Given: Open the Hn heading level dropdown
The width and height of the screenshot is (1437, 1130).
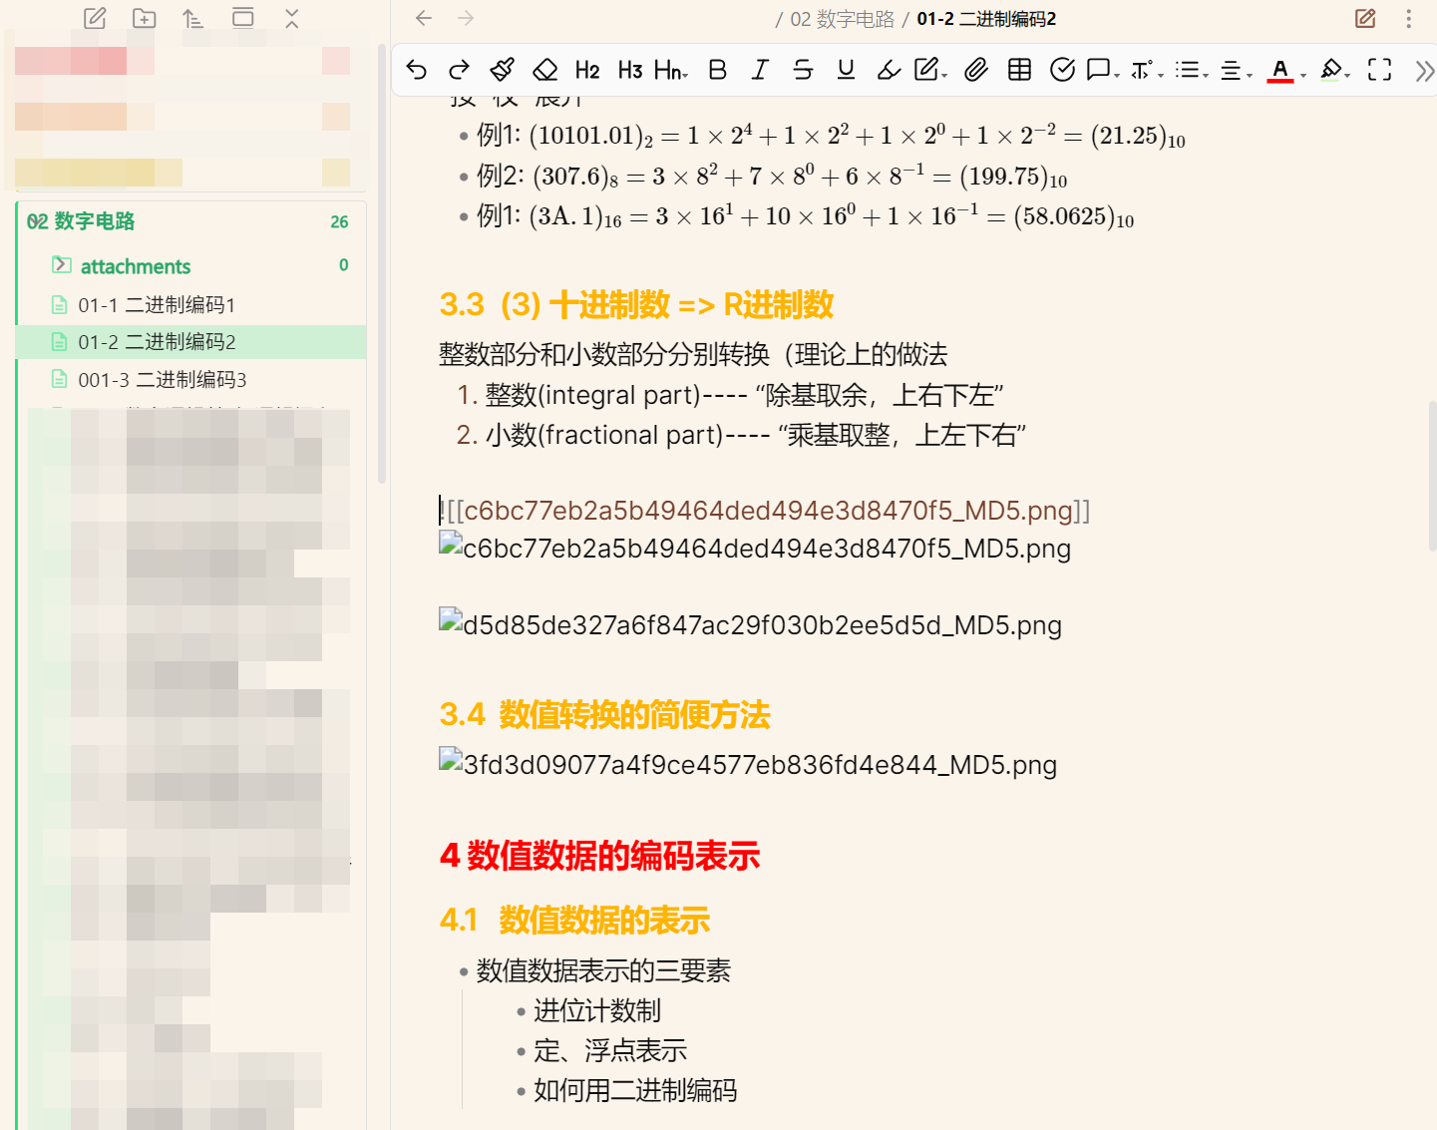Looking at the screenshot, I should (671, 70).
